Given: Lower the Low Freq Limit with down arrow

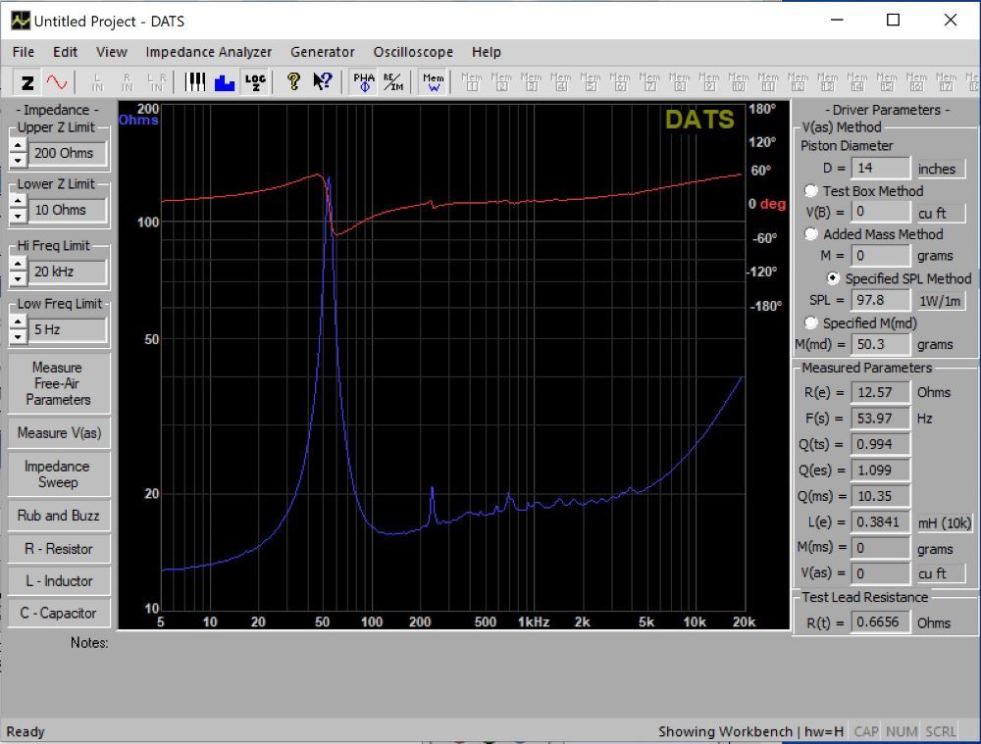Looking at the screenshot, I should 18,337.
